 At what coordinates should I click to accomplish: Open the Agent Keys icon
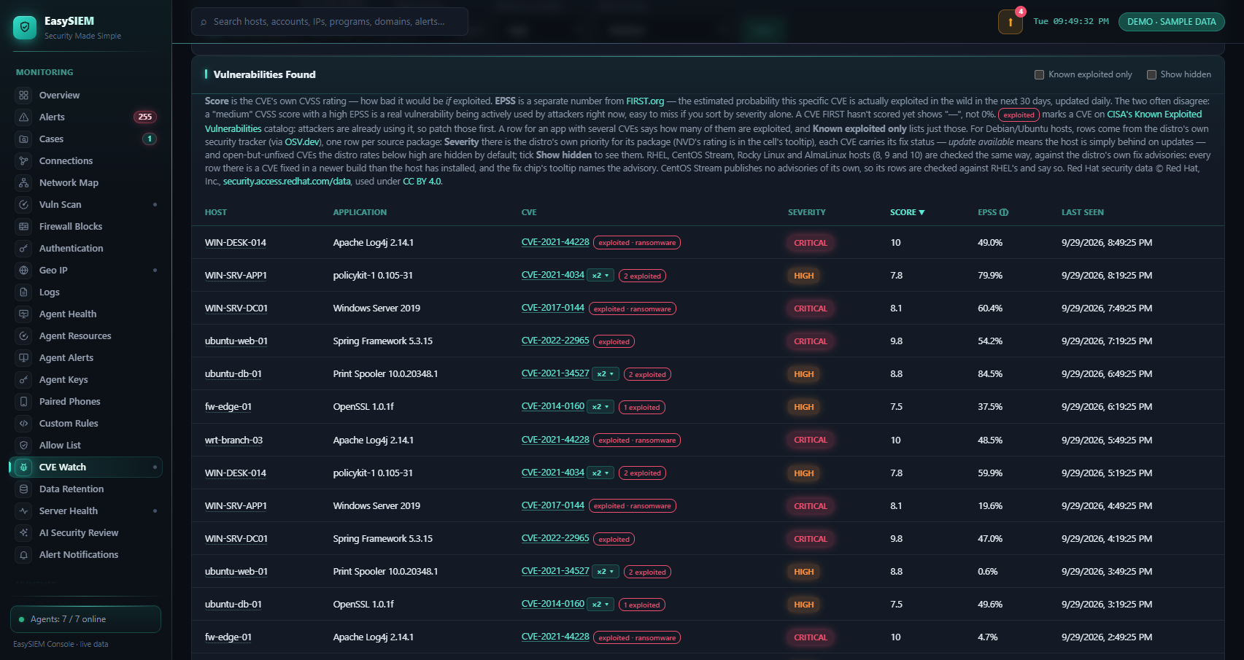(x=24, y=380)
